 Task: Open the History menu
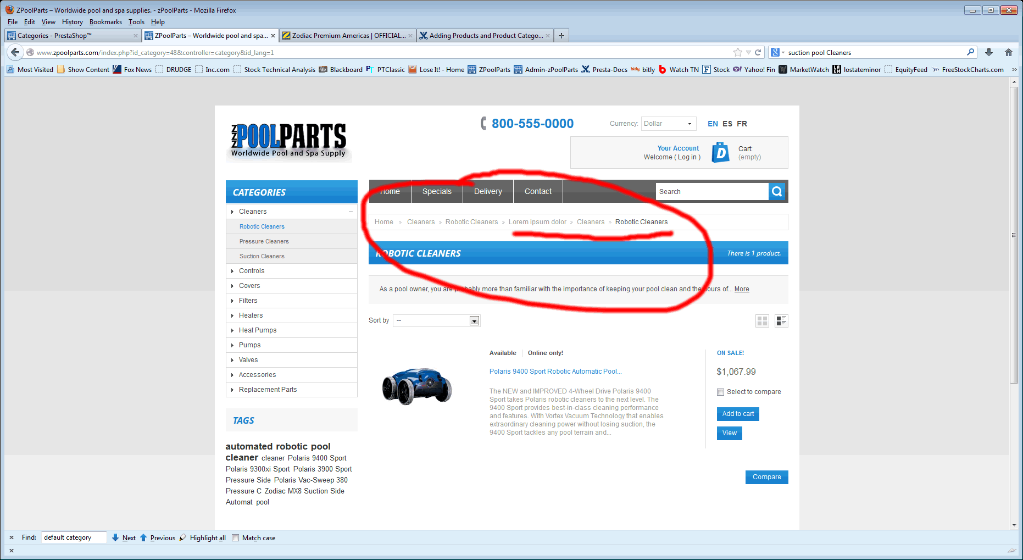coord(72,22)
